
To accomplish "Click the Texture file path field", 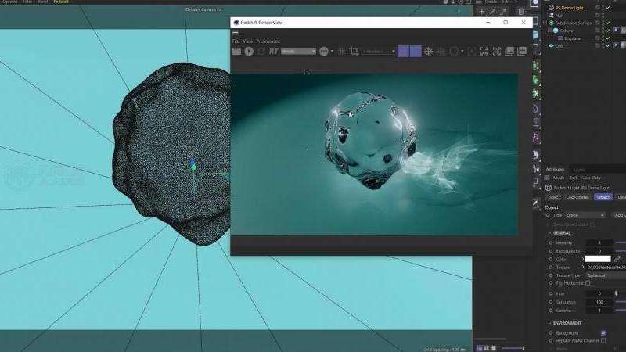I will (606, 267).
